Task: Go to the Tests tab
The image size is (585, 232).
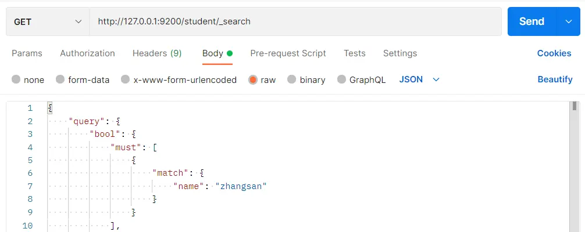Action: 354,53
